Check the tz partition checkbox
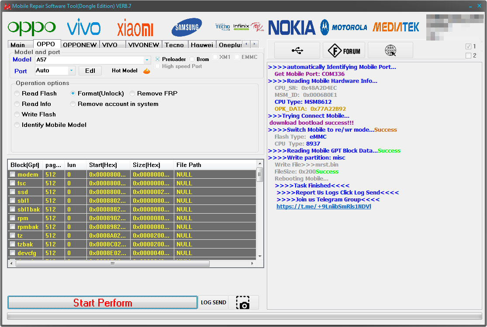 [12, 235]
